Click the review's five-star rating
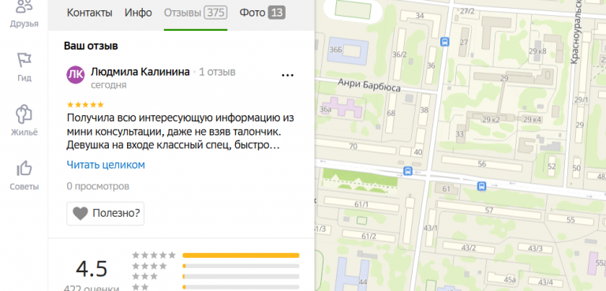Viewport: 606px width, 291px height. [85, 104]
